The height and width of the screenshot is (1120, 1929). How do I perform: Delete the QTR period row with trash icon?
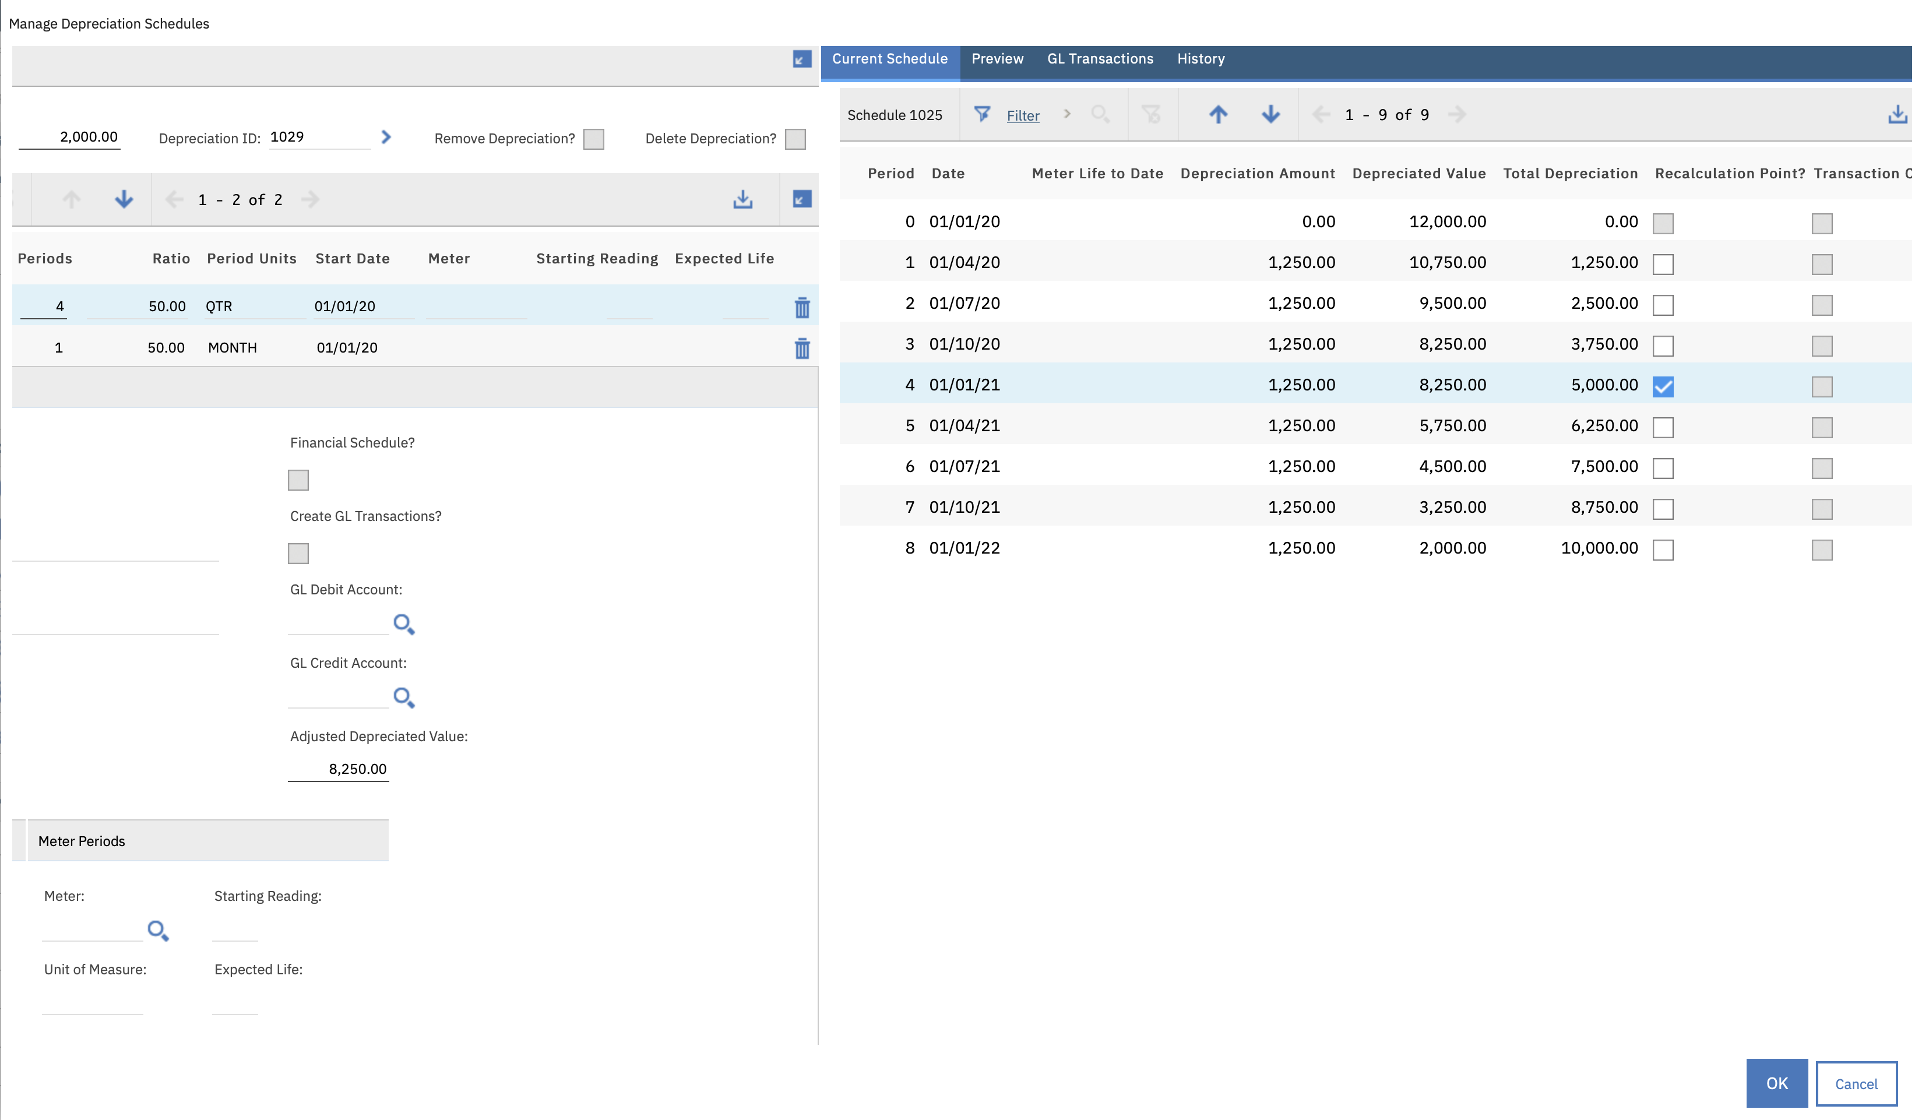802,307
